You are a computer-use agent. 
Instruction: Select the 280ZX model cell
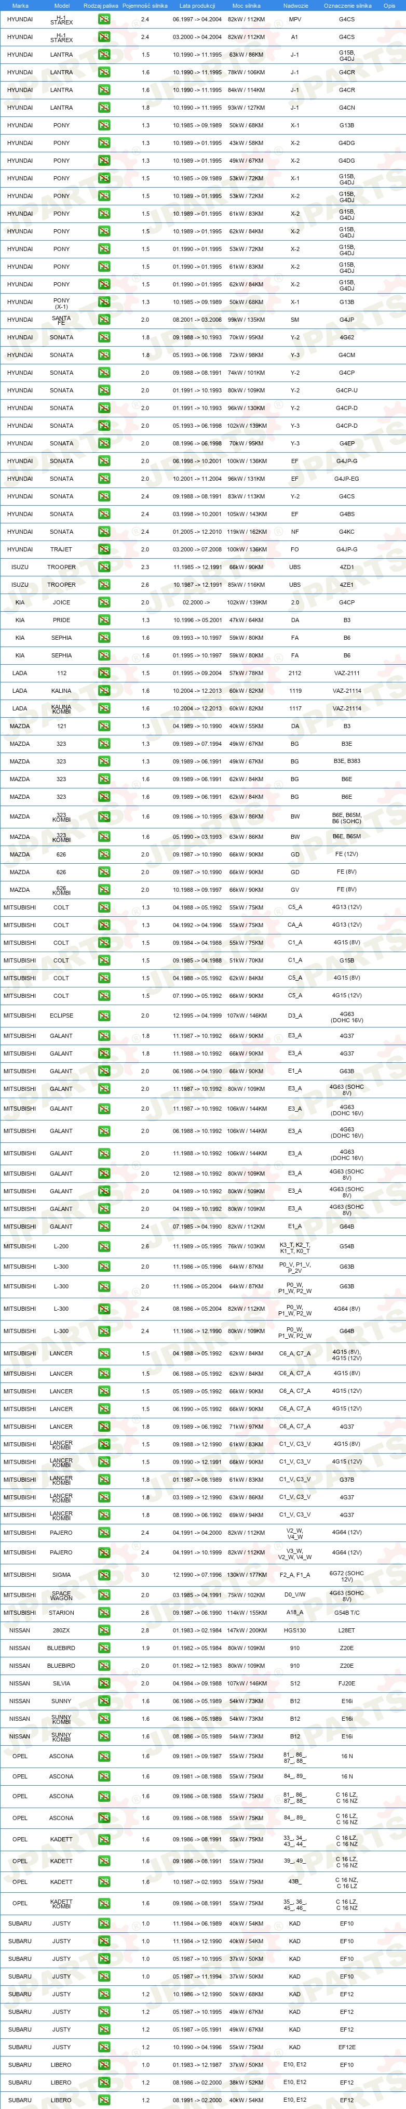click(61, 1630)
